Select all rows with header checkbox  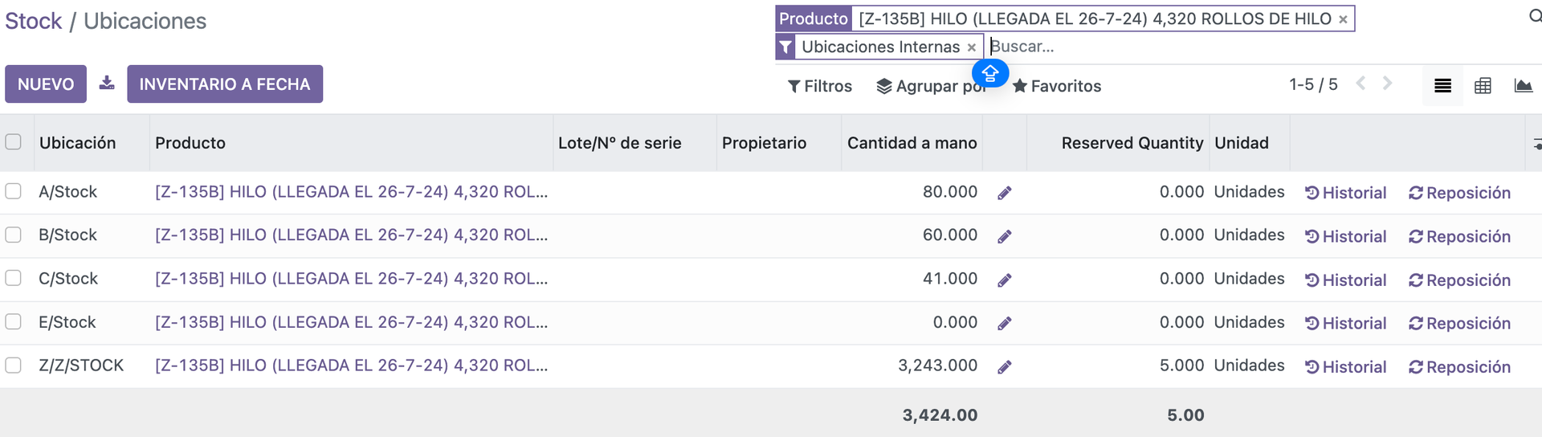pos(14,142)
